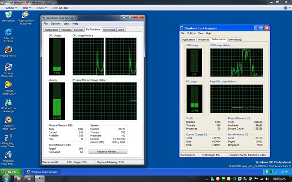Open Options menu in XP Task Manager
Image resolution: width=292 pixels, height=182 pixels.
(191, 33)
